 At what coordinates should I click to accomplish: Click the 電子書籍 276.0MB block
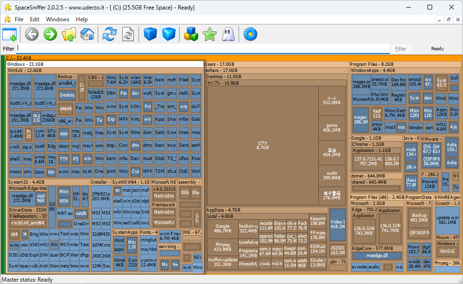332,195
